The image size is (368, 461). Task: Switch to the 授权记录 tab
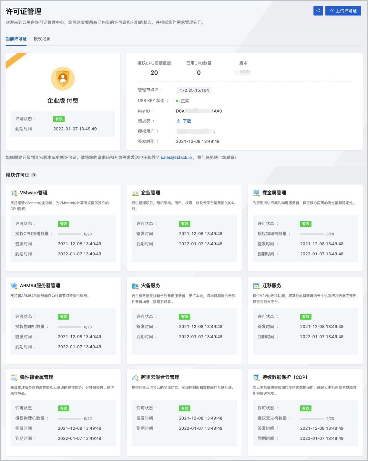42,39
